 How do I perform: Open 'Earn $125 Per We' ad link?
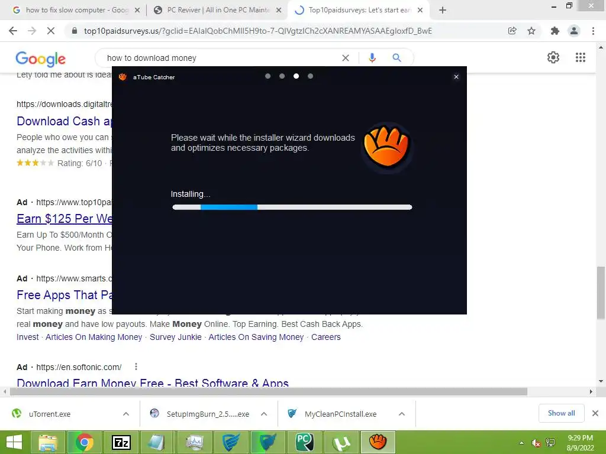coord(64,219)
